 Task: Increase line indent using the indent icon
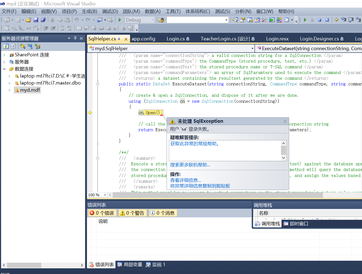pos(53,28)
